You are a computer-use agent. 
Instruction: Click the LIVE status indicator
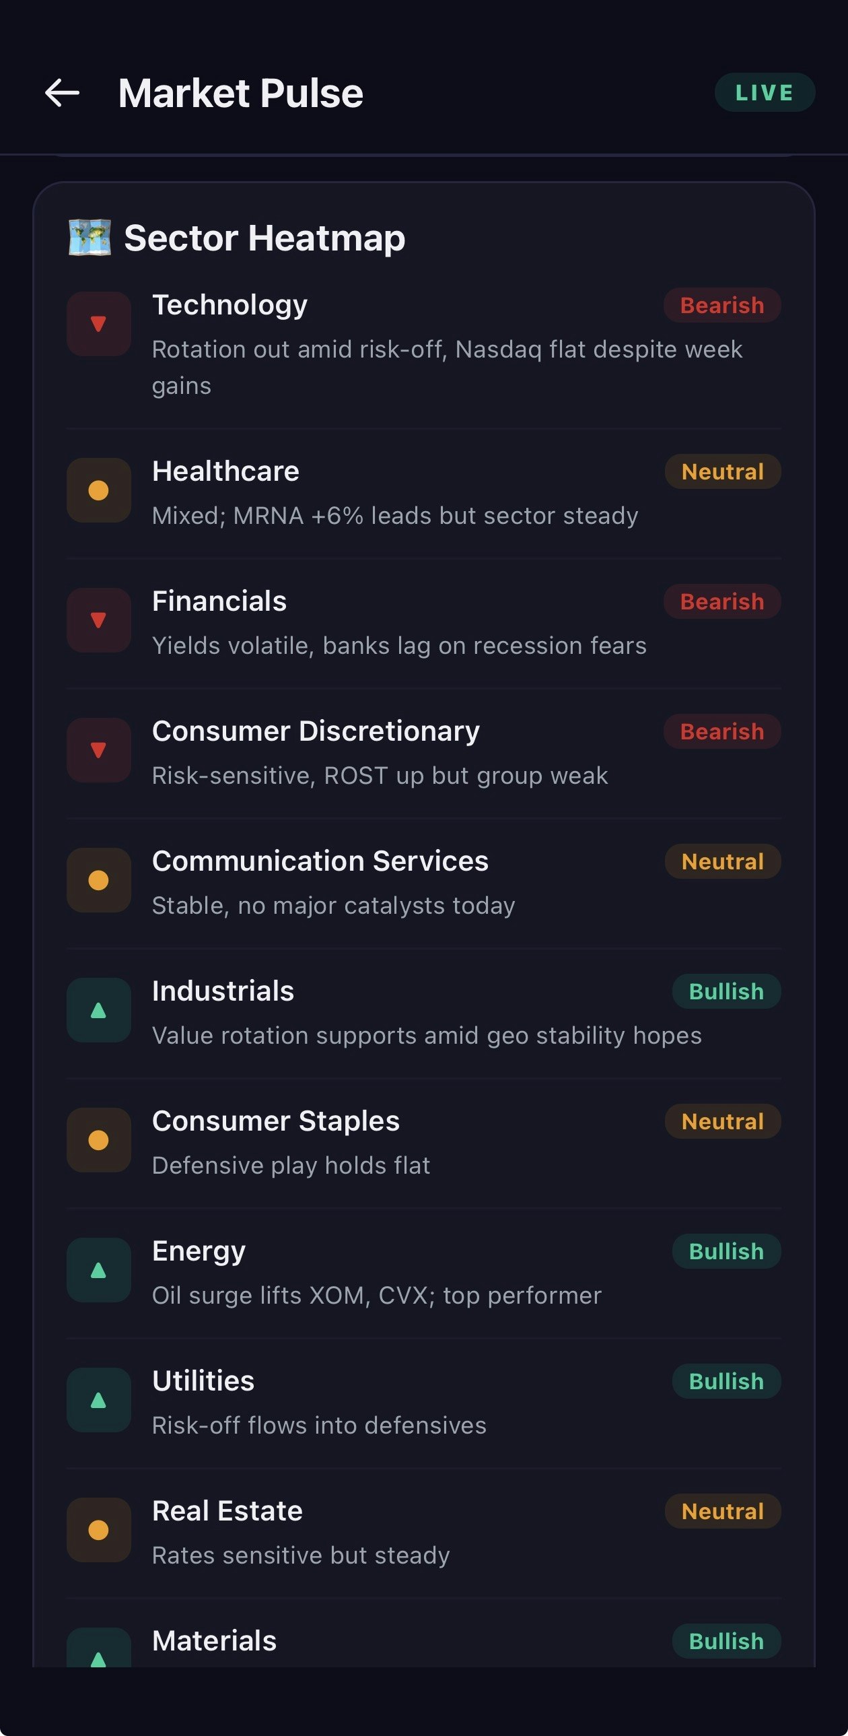[x=764, y=92]
